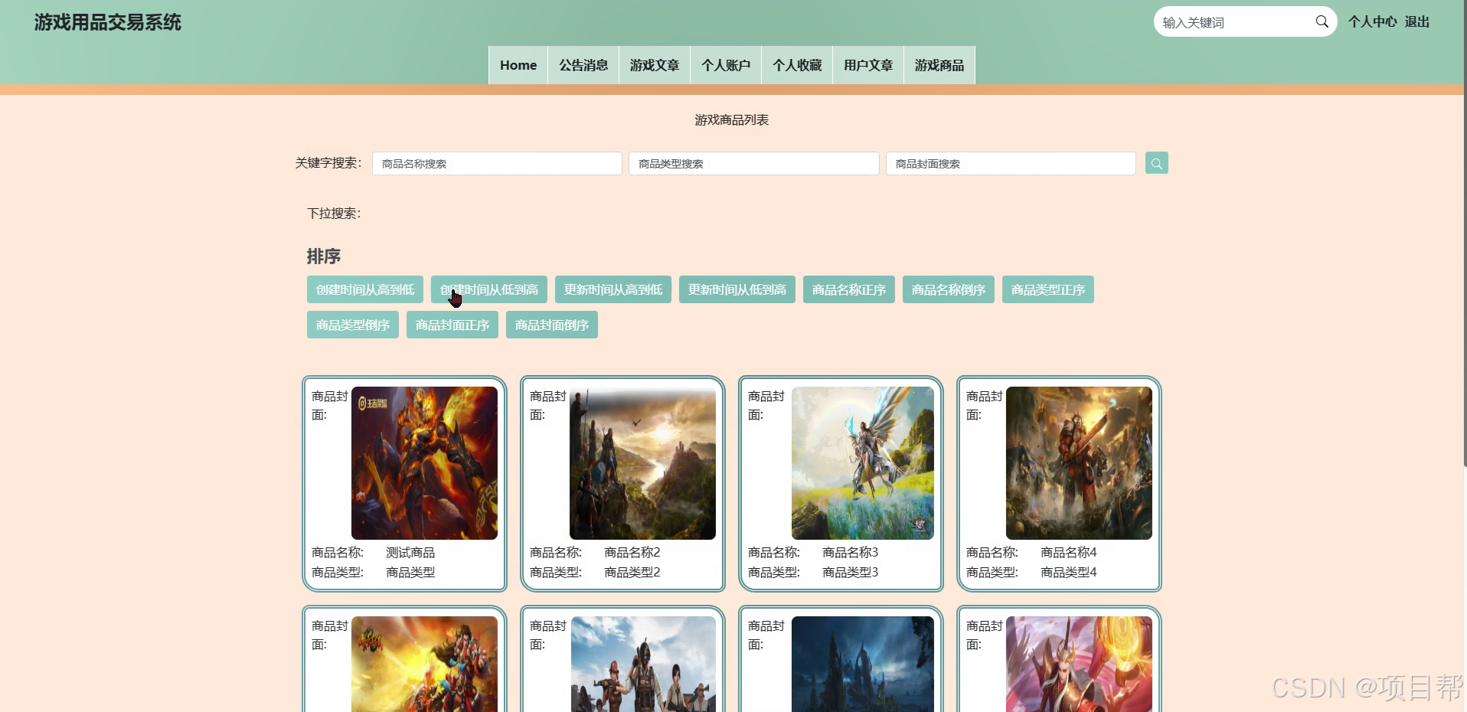Viewport: 1467px width, 712px height.
Task: Apply 商品名称正序 sorting
Action: pos(849,289)
